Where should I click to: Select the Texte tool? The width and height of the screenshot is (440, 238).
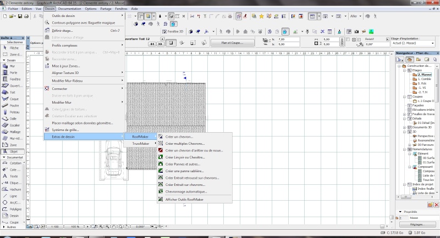click(x=12, y=177)
